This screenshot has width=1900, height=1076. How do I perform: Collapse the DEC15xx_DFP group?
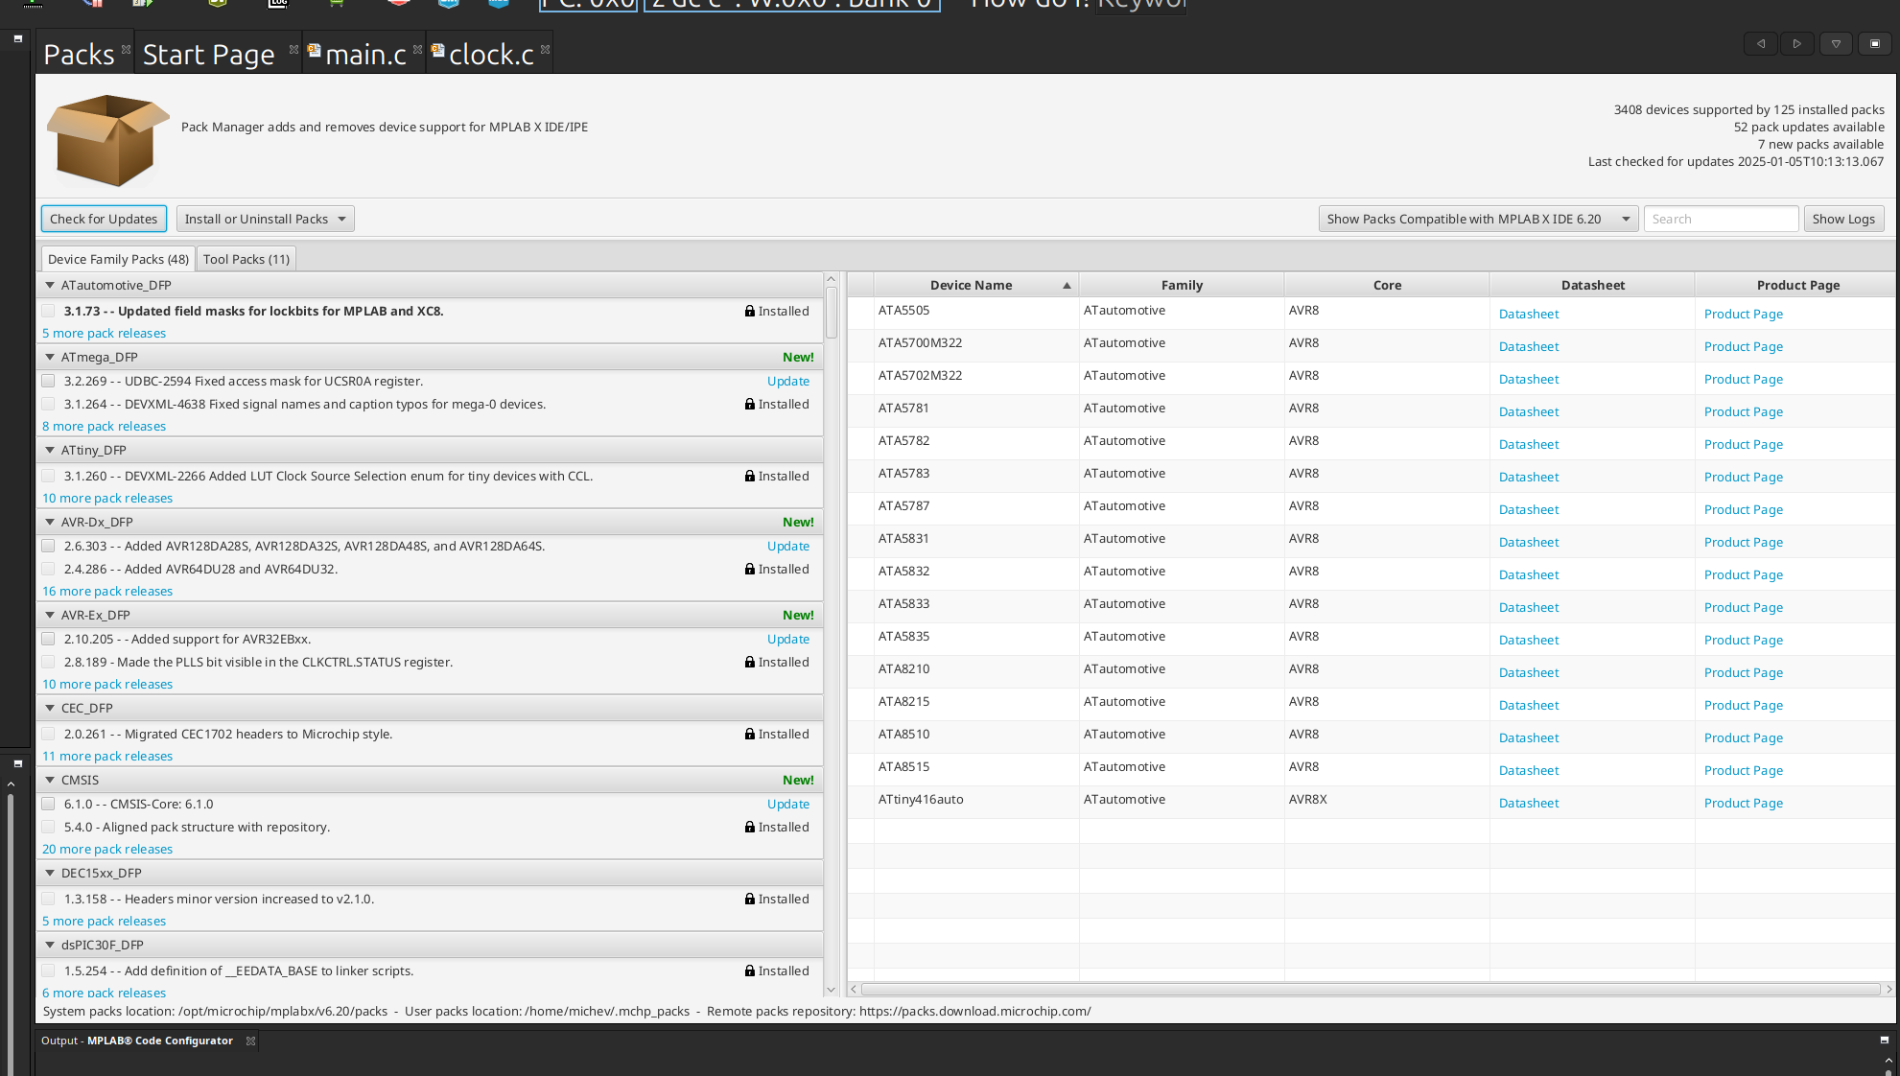point(50,873)
